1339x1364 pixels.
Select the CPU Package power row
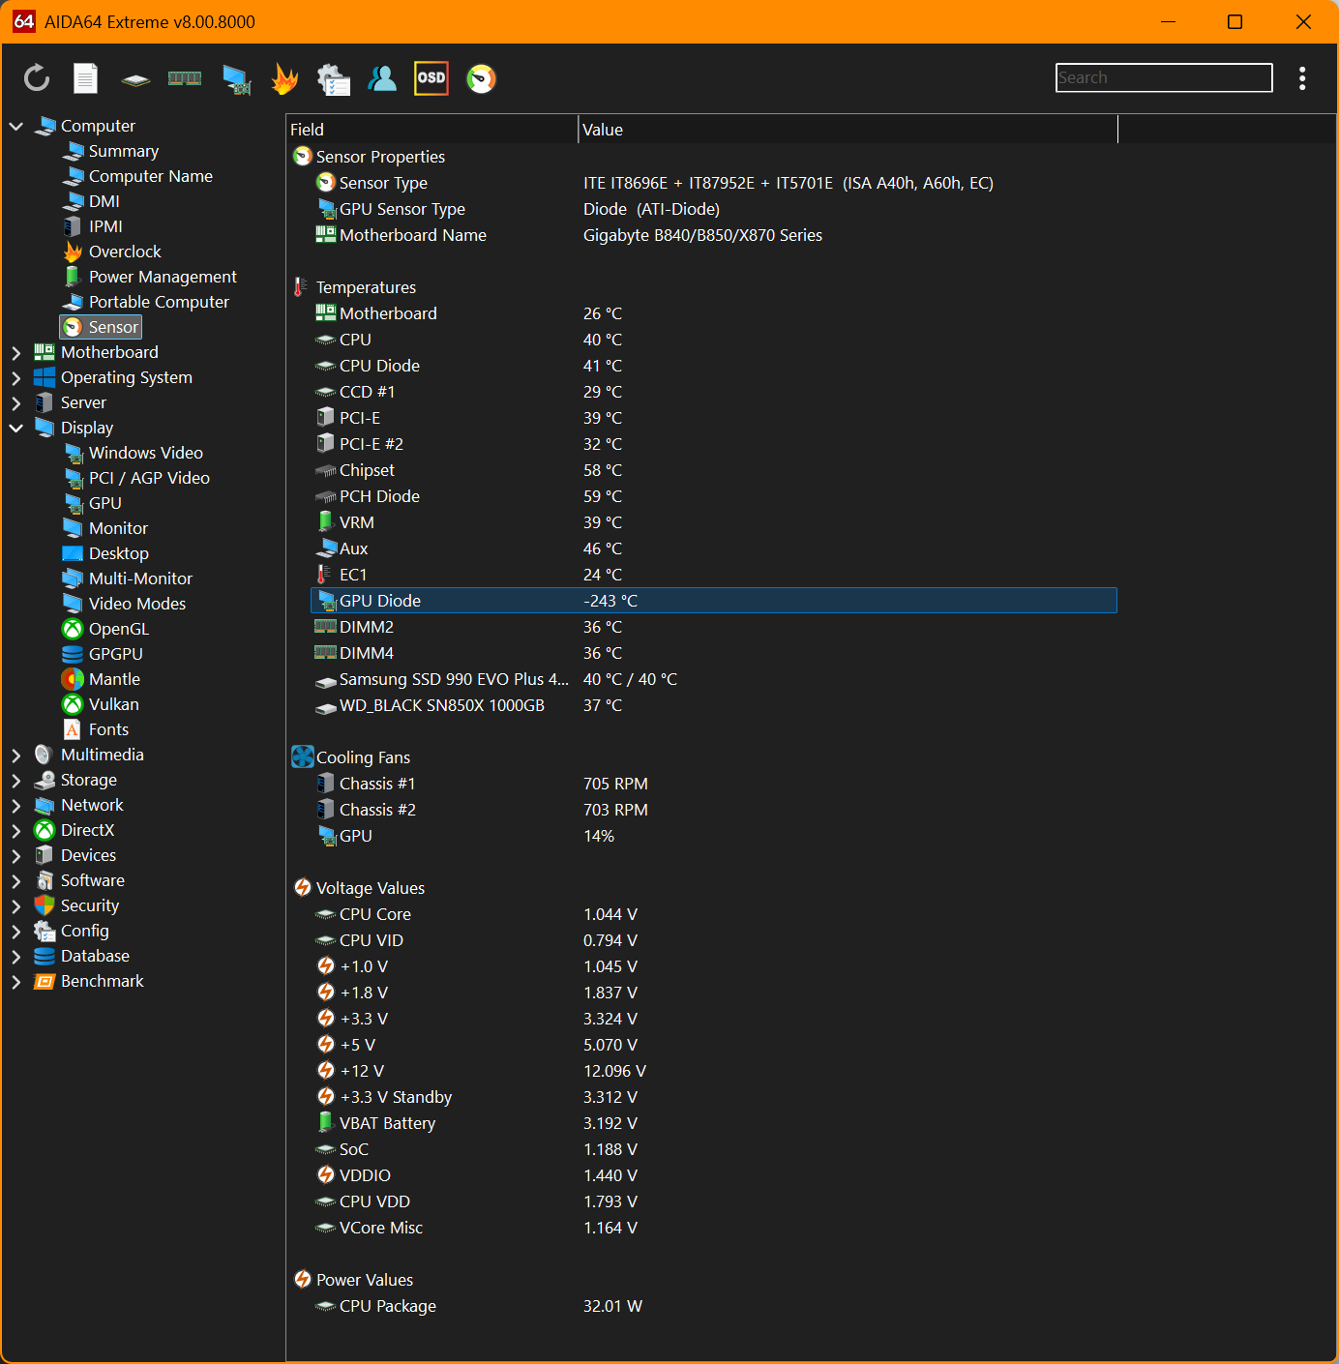(x=388, y=1306)
